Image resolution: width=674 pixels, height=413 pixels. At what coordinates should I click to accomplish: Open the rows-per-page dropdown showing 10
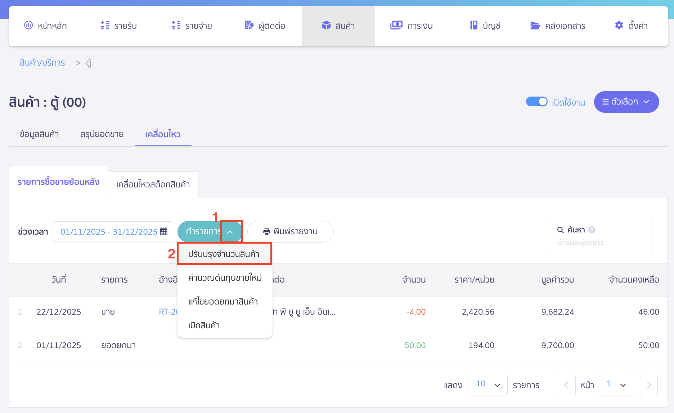click(x=487, y=385)
